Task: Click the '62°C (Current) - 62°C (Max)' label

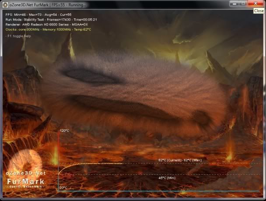Action: click(x=180, y=160)
